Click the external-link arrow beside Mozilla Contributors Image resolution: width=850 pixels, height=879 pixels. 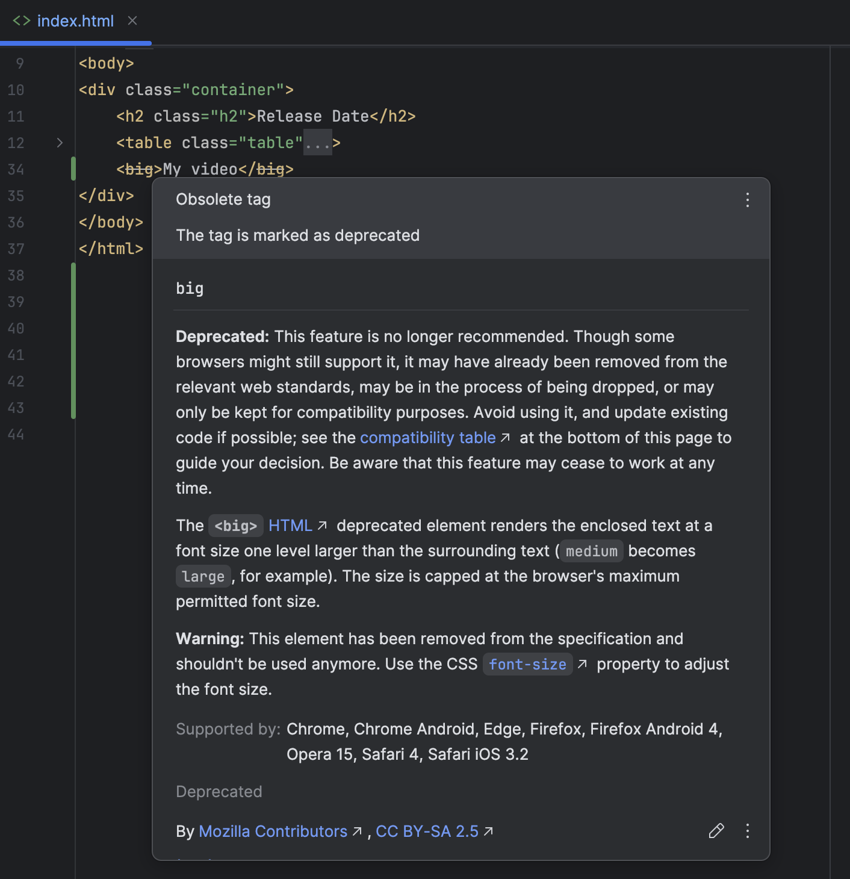(x=357, y=831)
